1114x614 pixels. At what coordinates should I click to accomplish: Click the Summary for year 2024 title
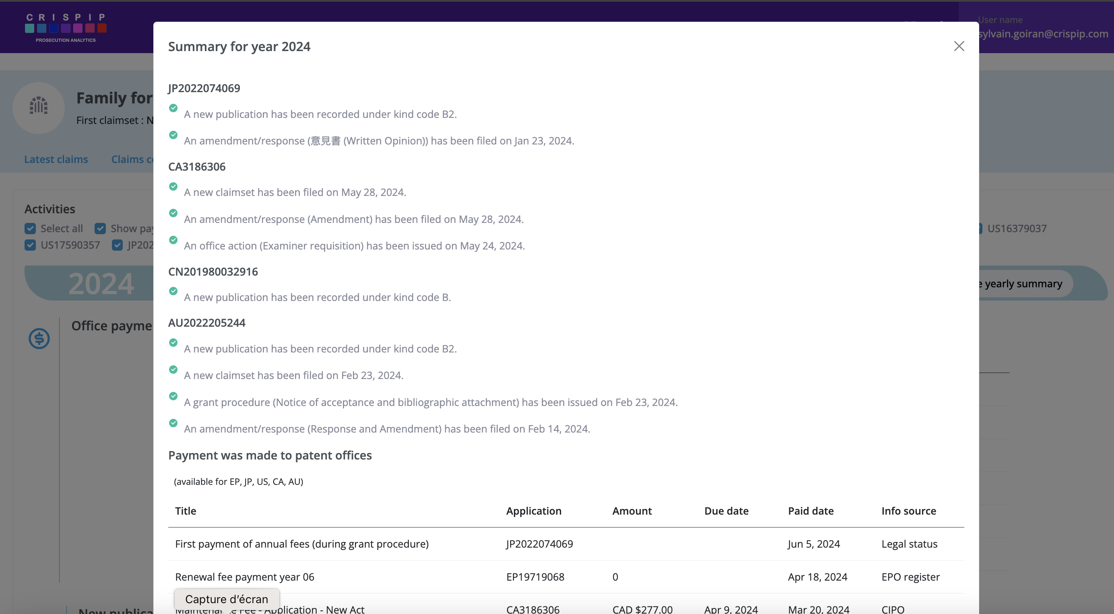[239, 46]
